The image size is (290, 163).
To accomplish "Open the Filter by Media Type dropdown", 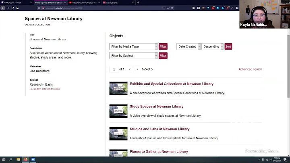I will click(133, 46).
